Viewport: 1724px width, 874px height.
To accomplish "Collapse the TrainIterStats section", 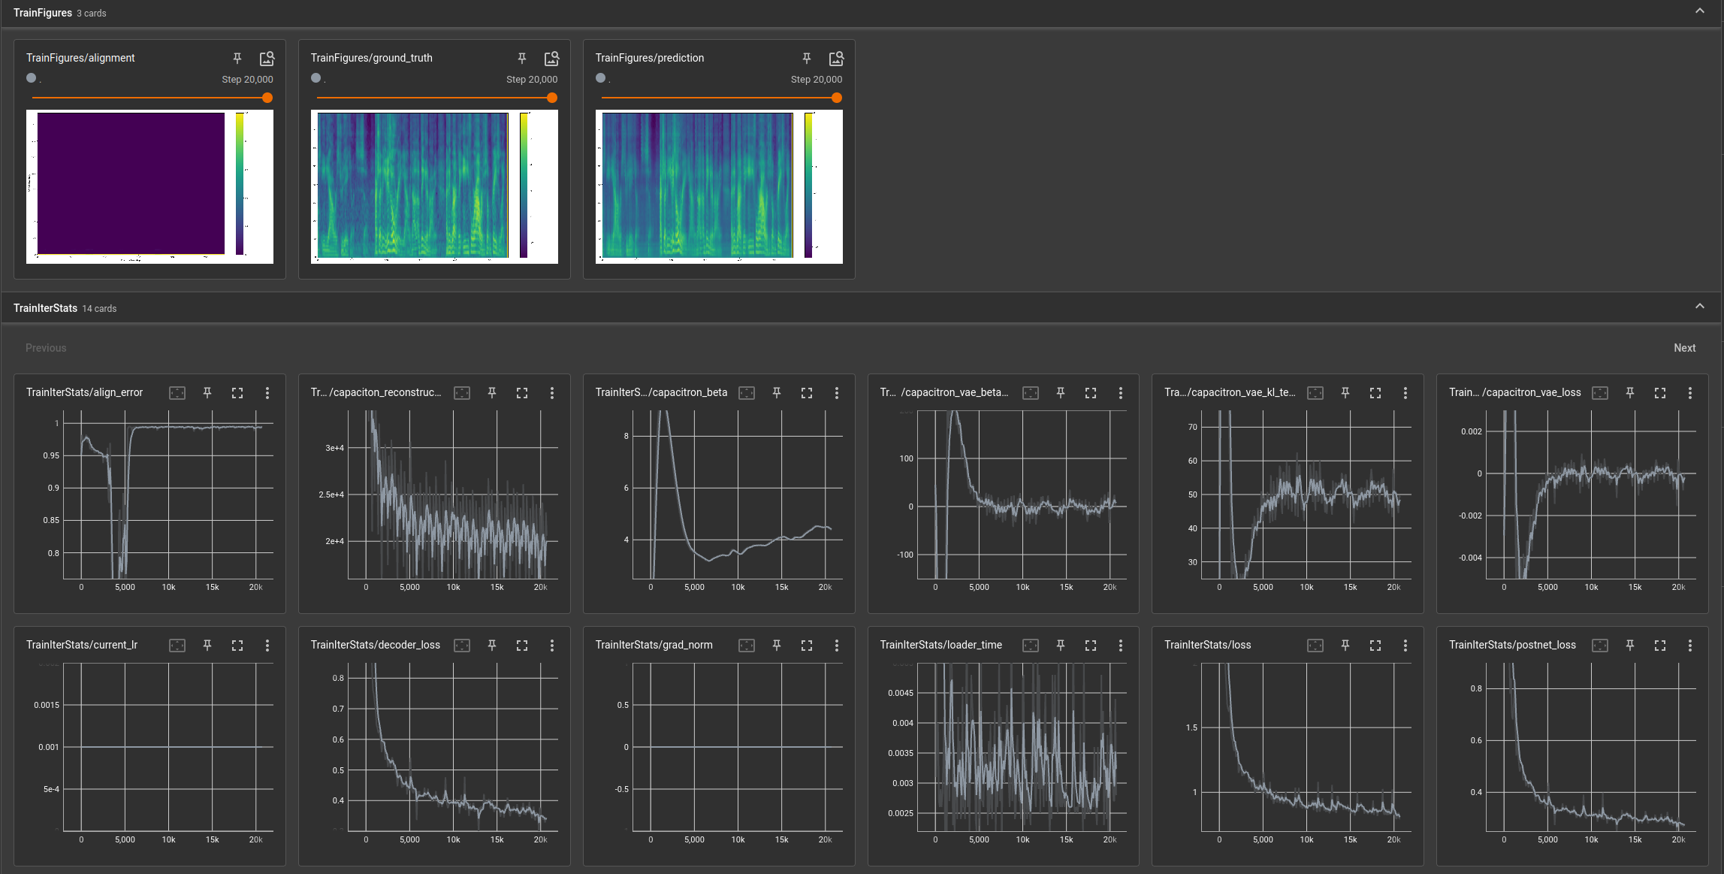I will click(1700, 307).
